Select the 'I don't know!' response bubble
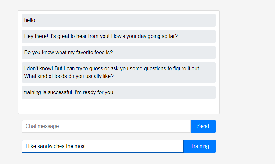This screenshot has width=275, height=164. pyautogui.click(x=118, y=72)
